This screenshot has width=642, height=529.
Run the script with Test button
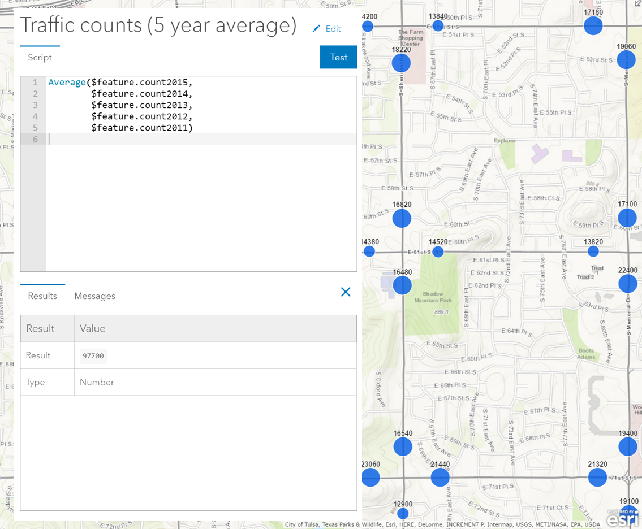tap(339, 57)
